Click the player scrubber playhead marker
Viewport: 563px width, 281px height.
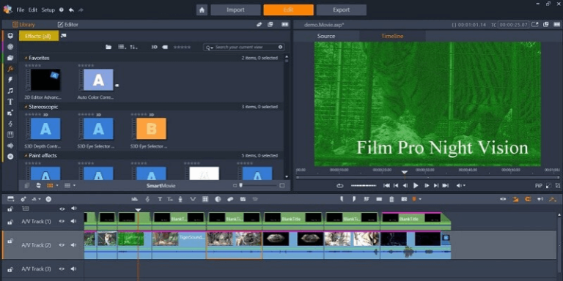click(x=405, y=173)
